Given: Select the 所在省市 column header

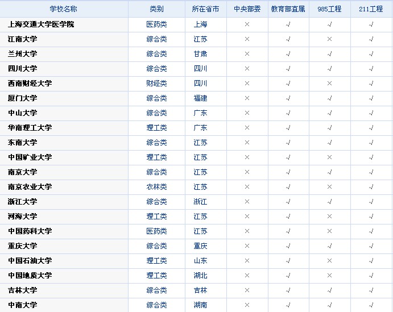Looking at the screenshot, I should (x=205, y=9).
